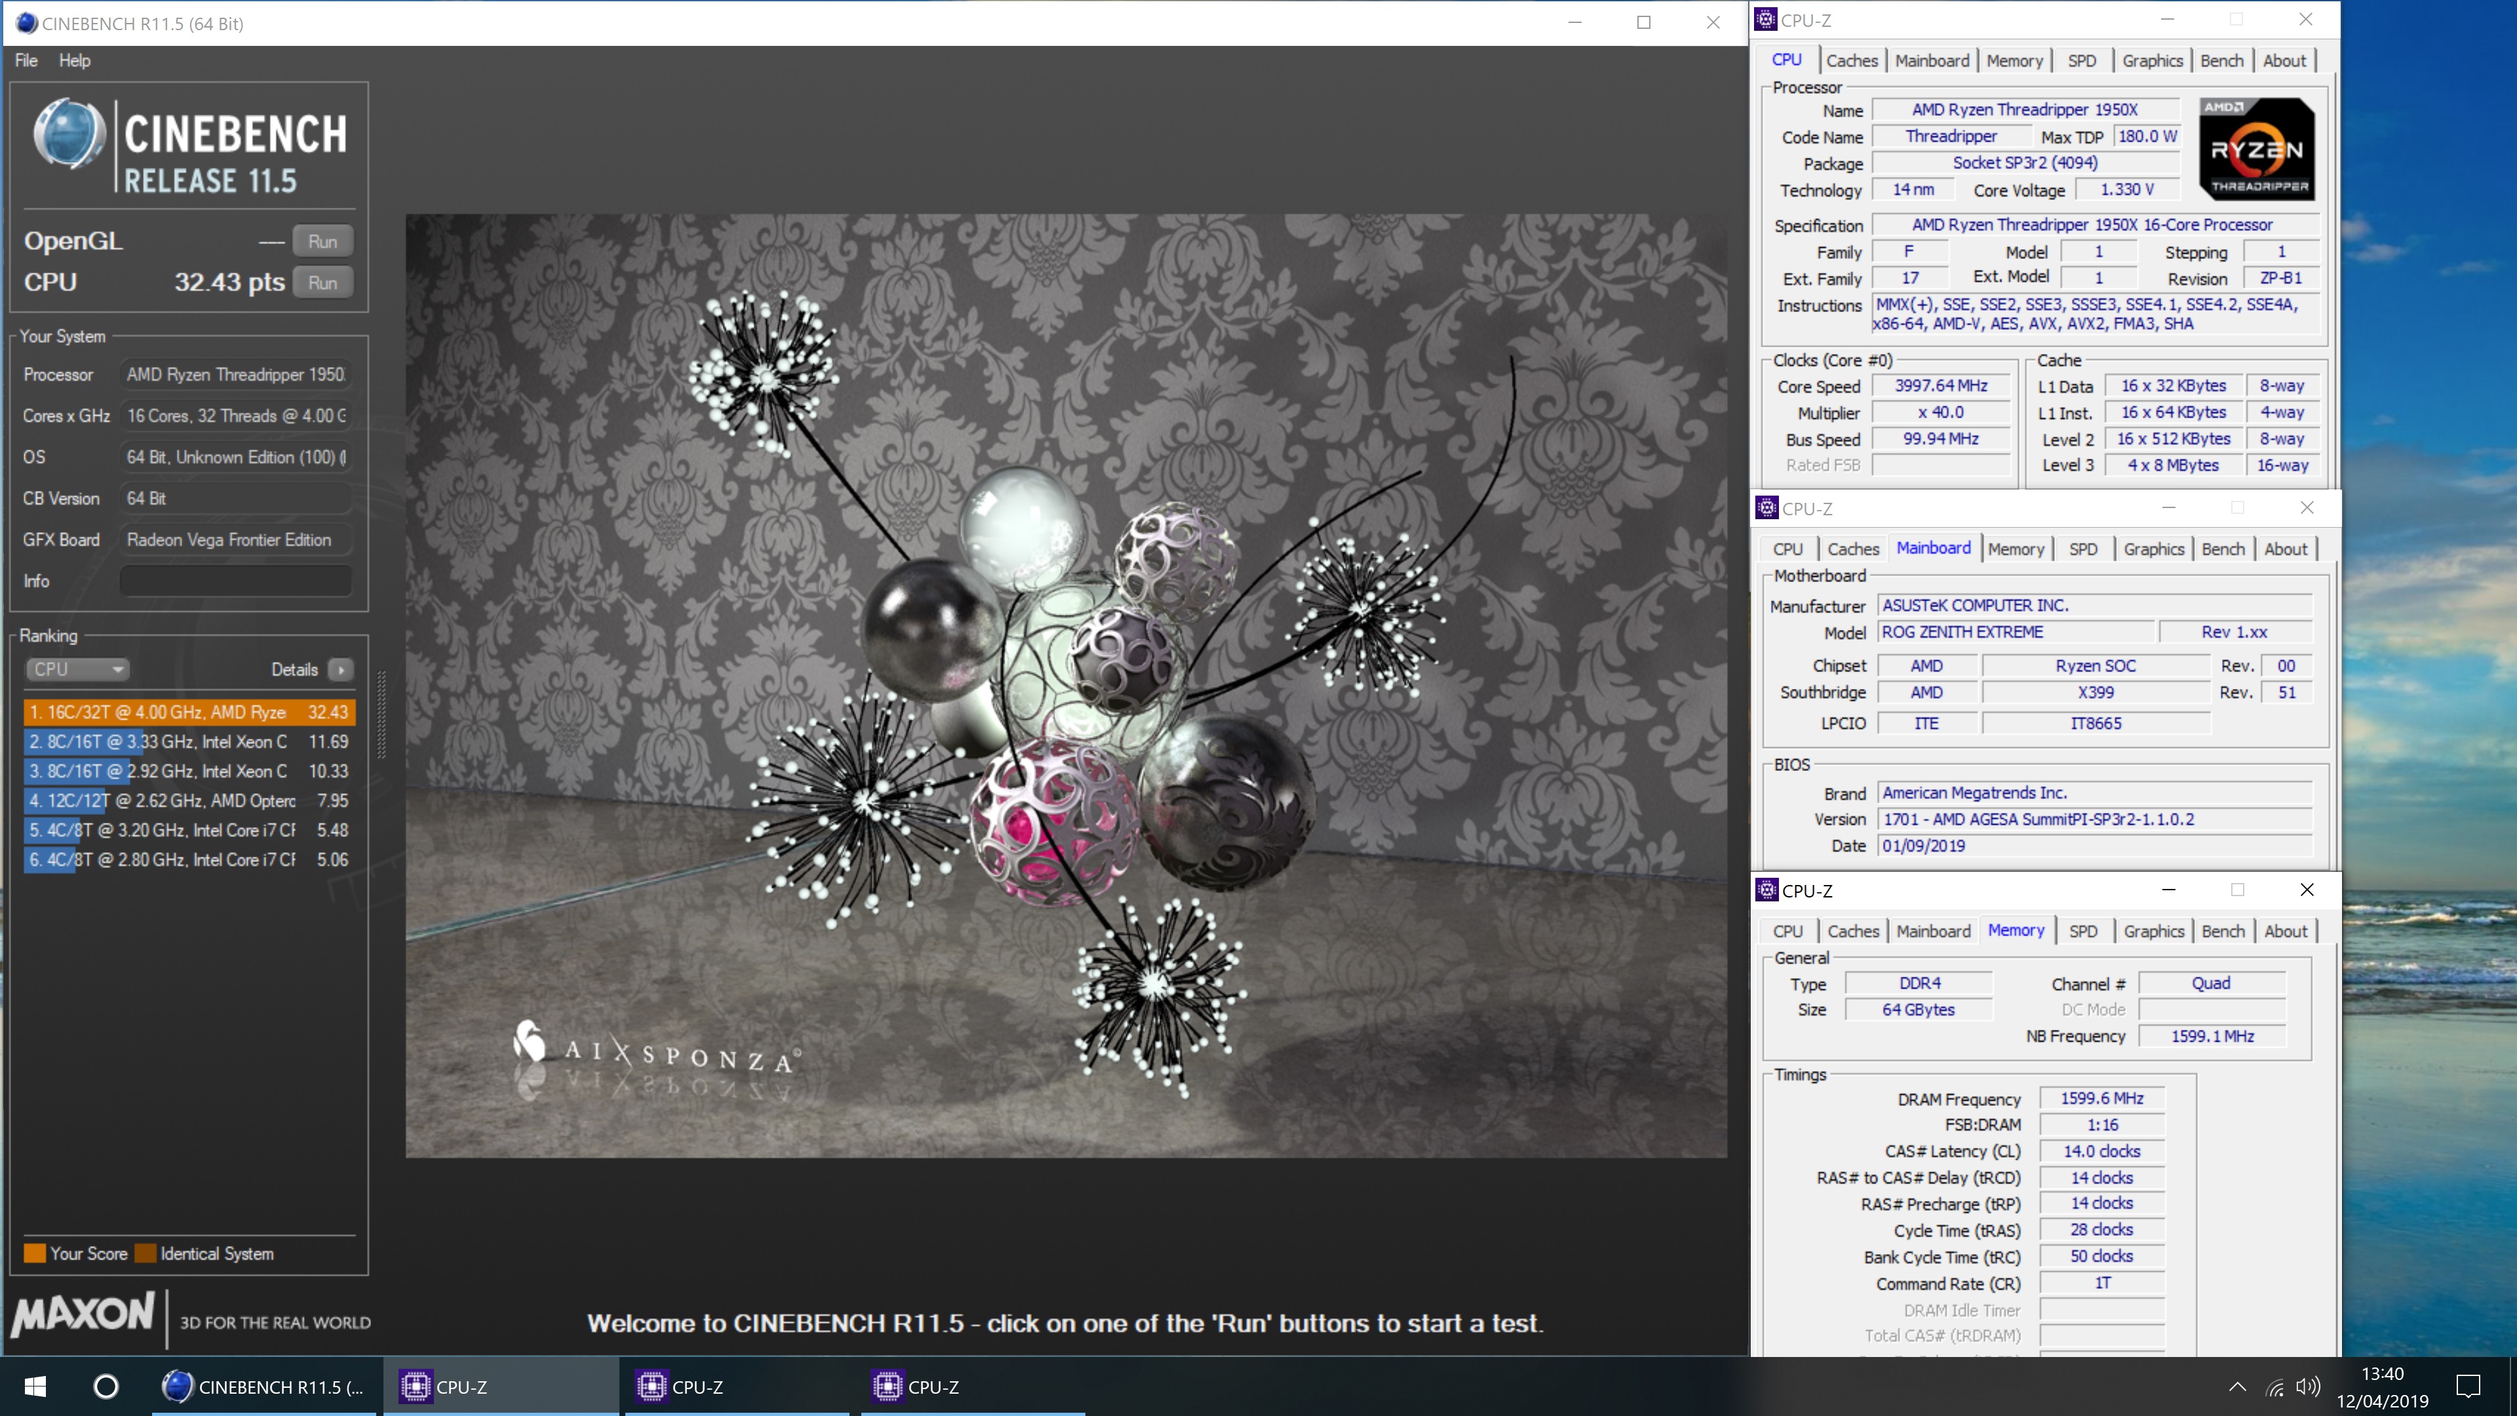The image size is (2517, 1416).
Task: Switch bottom CPU-Z window to Bench tab
Action: [2223, 932]
